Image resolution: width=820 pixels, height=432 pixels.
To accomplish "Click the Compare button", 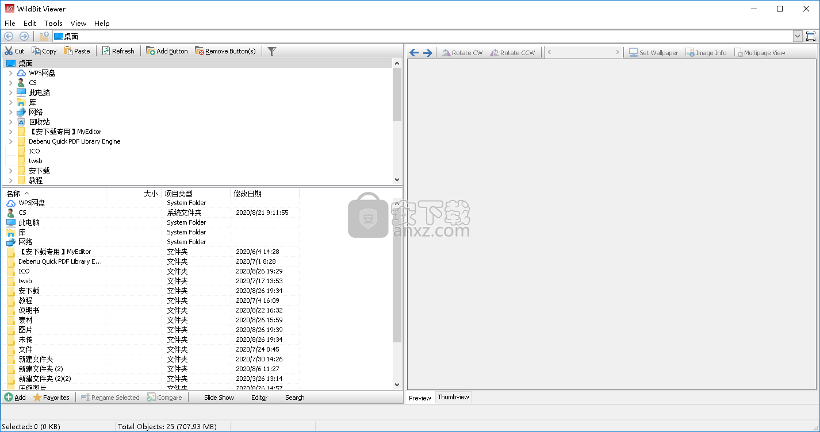I will pos(164,397).
